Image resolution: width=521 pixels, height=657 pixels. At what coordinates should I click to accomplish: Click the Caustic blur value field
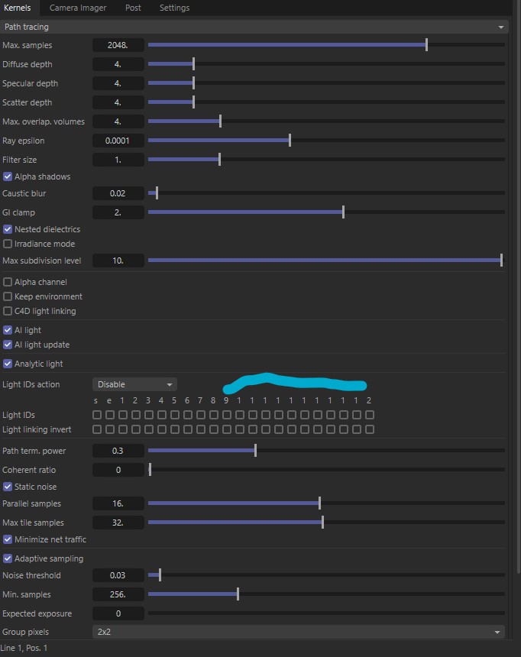click(x=118, y=193)
